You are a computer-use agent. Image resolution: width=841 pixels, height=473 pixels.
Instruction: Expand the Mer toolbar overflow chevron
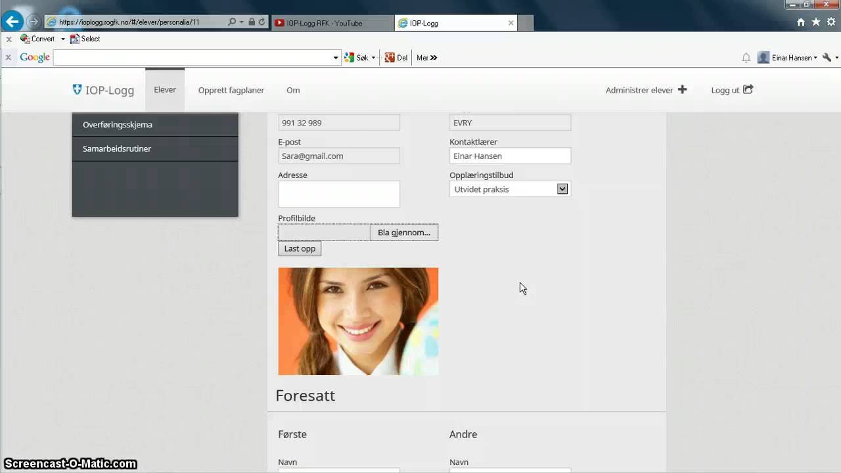pyautogui.click(x=434, y=58)
